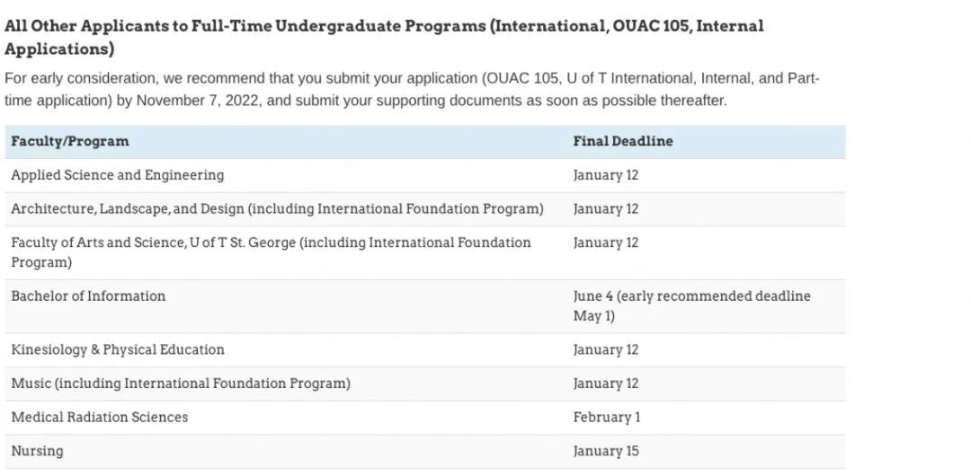Click Kinesiology & Physical Education row
Image resolution: width=971 pixels, height=476 pixels.
pos(118,349)
